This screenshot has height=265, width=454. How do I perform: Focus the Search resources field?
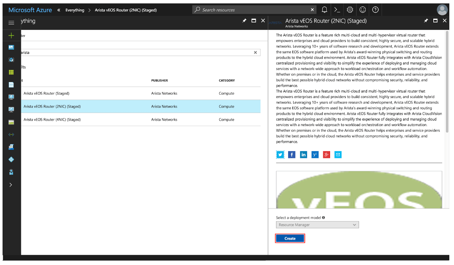(x=254, y=10)
